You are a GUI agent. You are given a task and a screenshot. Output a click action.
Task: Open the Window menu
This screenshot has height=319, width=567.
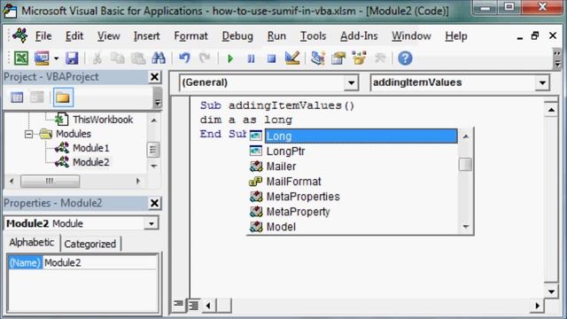[x=411, y=35]
